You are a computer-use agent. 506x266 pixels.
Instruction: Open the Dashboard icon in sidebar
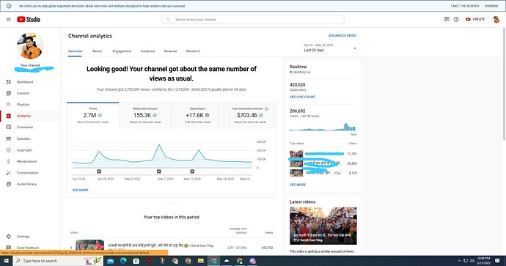9,82
